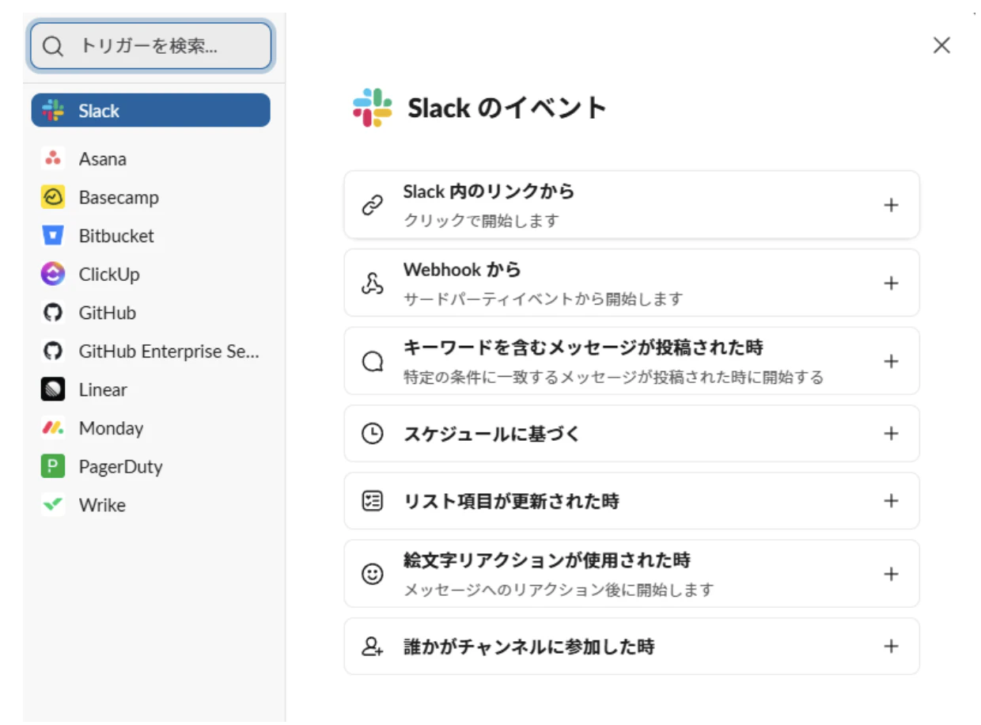The image size is (981, 725).
Task: Click the Wrike app icon
Action: click(53, 505)
